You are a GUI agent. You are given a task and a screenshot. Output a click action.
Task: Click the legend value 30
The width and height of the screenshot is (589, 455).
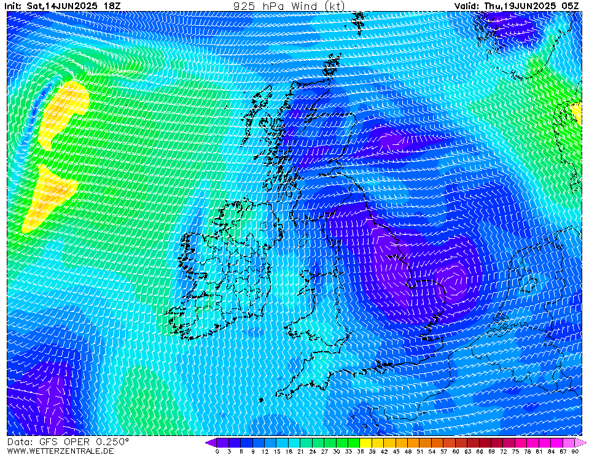[x=336, y=451]
